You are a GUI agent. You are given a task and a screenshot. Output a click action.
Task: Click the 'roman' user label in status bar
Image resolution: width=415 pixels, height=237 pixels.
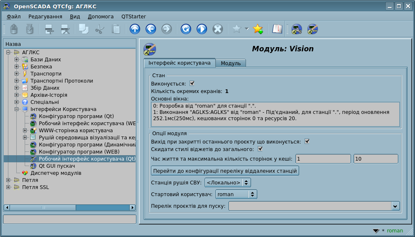(x=395, y=230)
